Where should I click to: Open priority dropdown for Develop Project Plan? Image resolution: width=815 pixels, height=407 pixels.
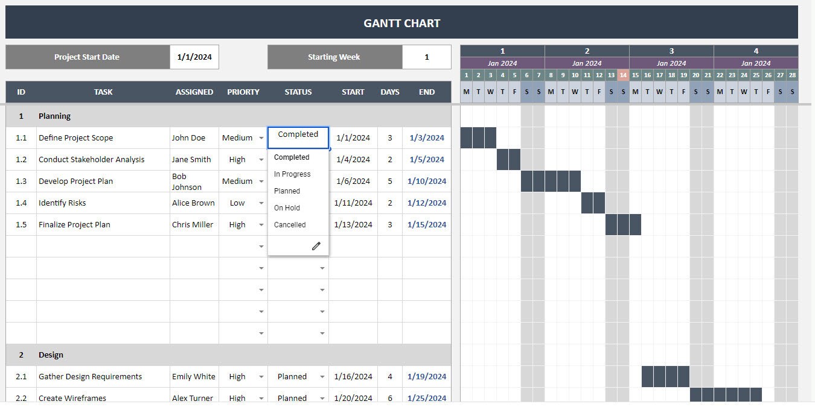[x=261, y=181]
